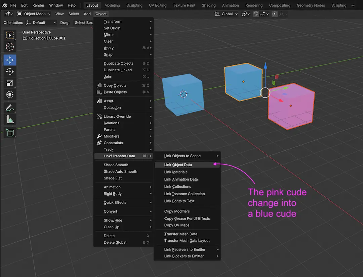Select the Select Box tool icon
Image resolution: width=363 pixels, height=277 pixels.
10,35
